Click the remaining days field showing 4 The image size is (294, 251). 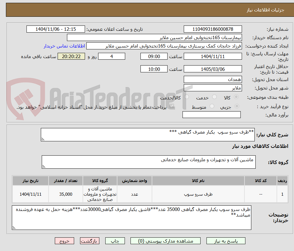[111, 56]
